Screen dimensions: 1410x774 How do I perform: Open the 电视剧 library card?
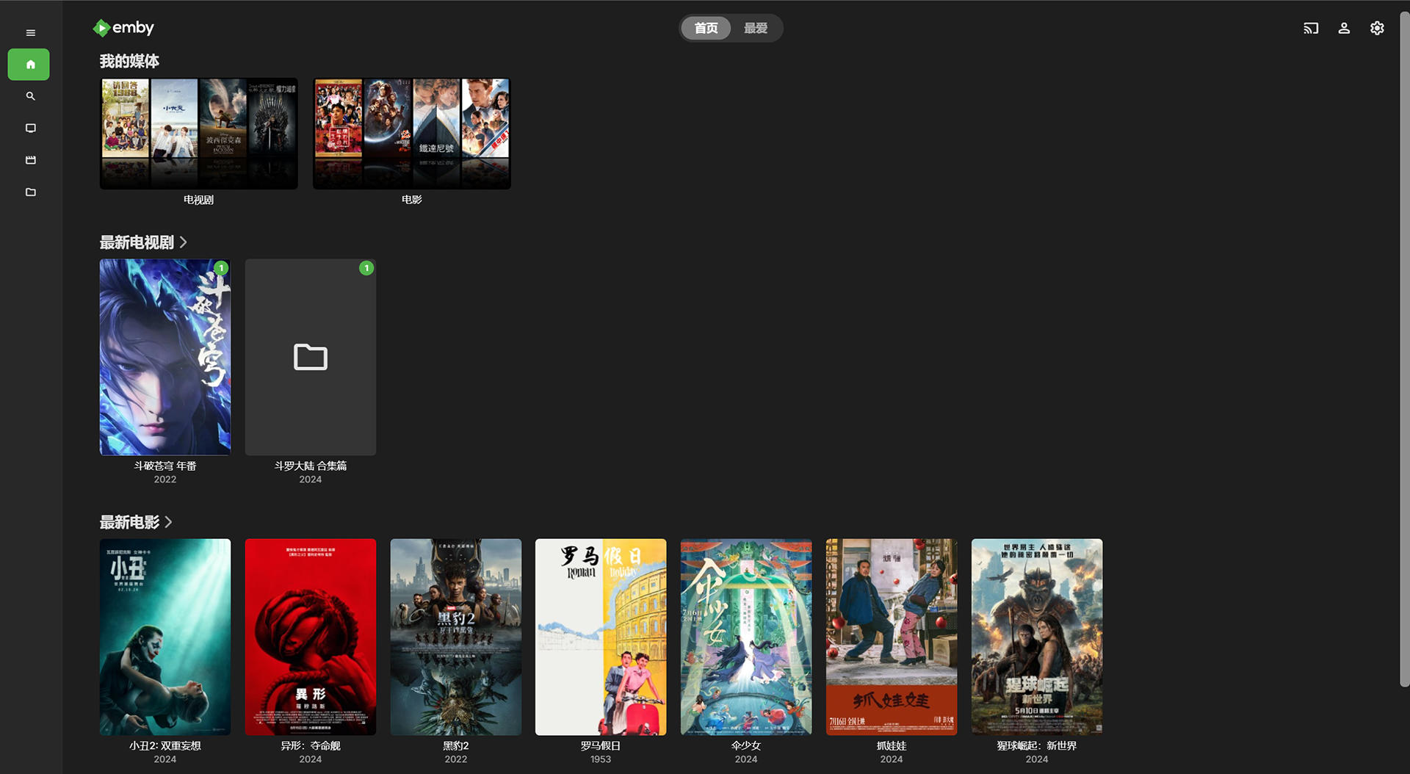point(199,134)
